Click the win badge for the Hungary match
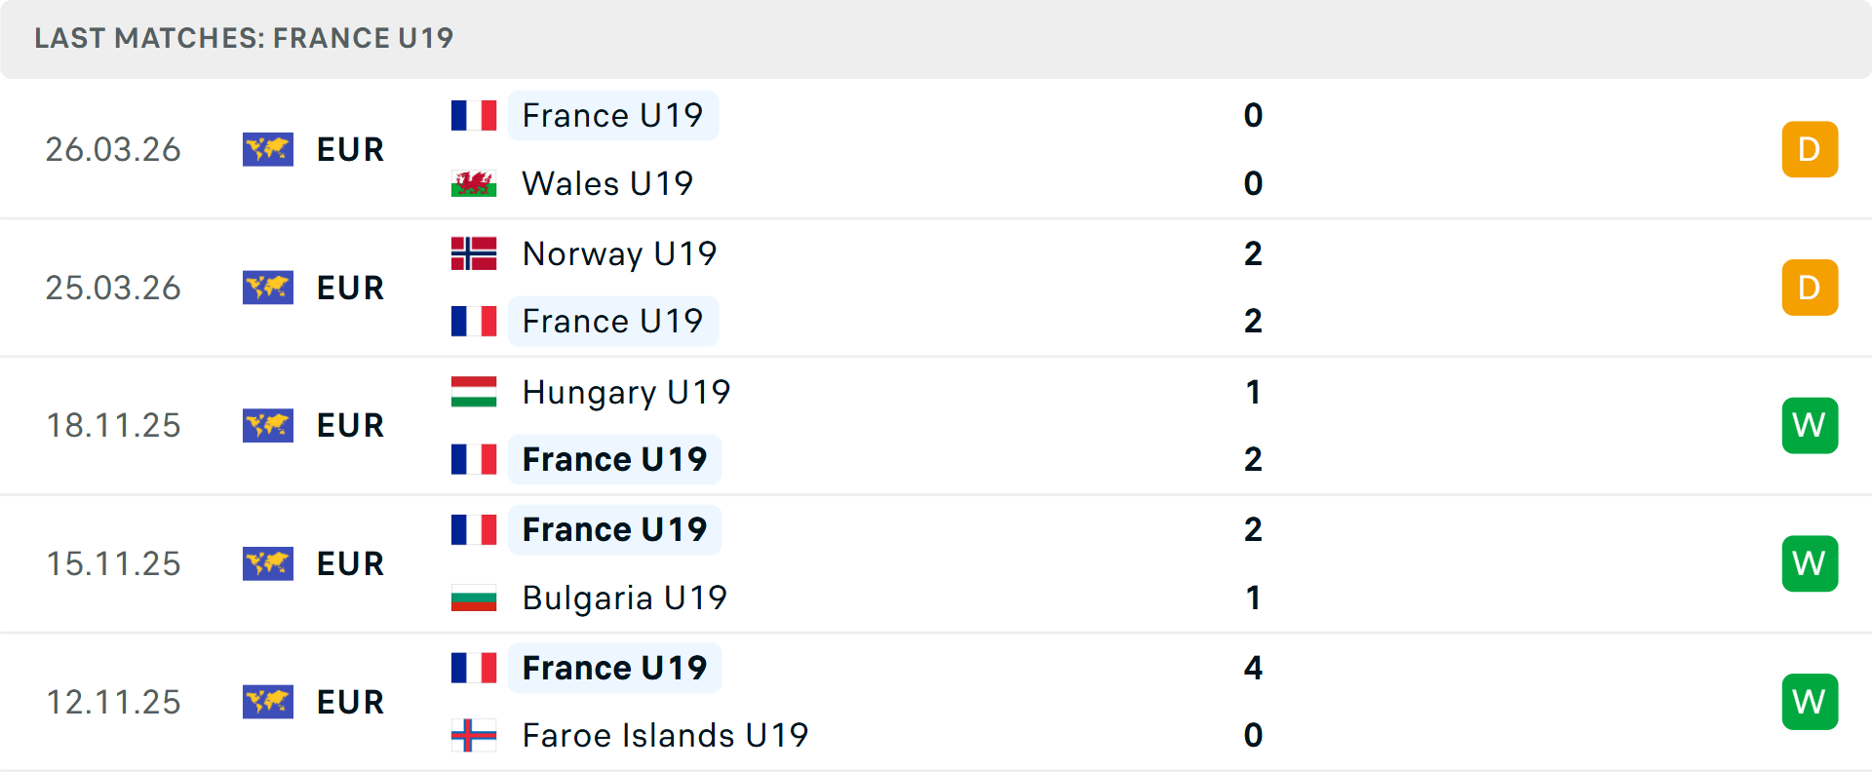The width and height of the screenshot is (1872, 772). coord(1810,425)
